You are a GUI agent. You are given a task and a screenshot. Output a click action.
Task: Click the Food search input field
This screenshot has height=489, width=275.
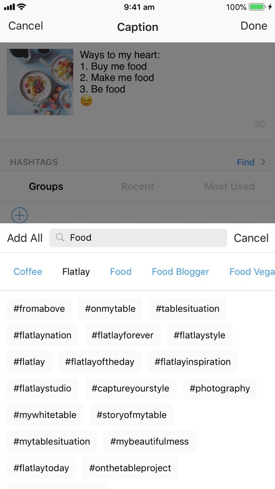138,238
